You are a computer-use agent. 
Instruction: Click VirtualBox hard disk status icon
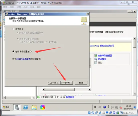pos(89,113)
